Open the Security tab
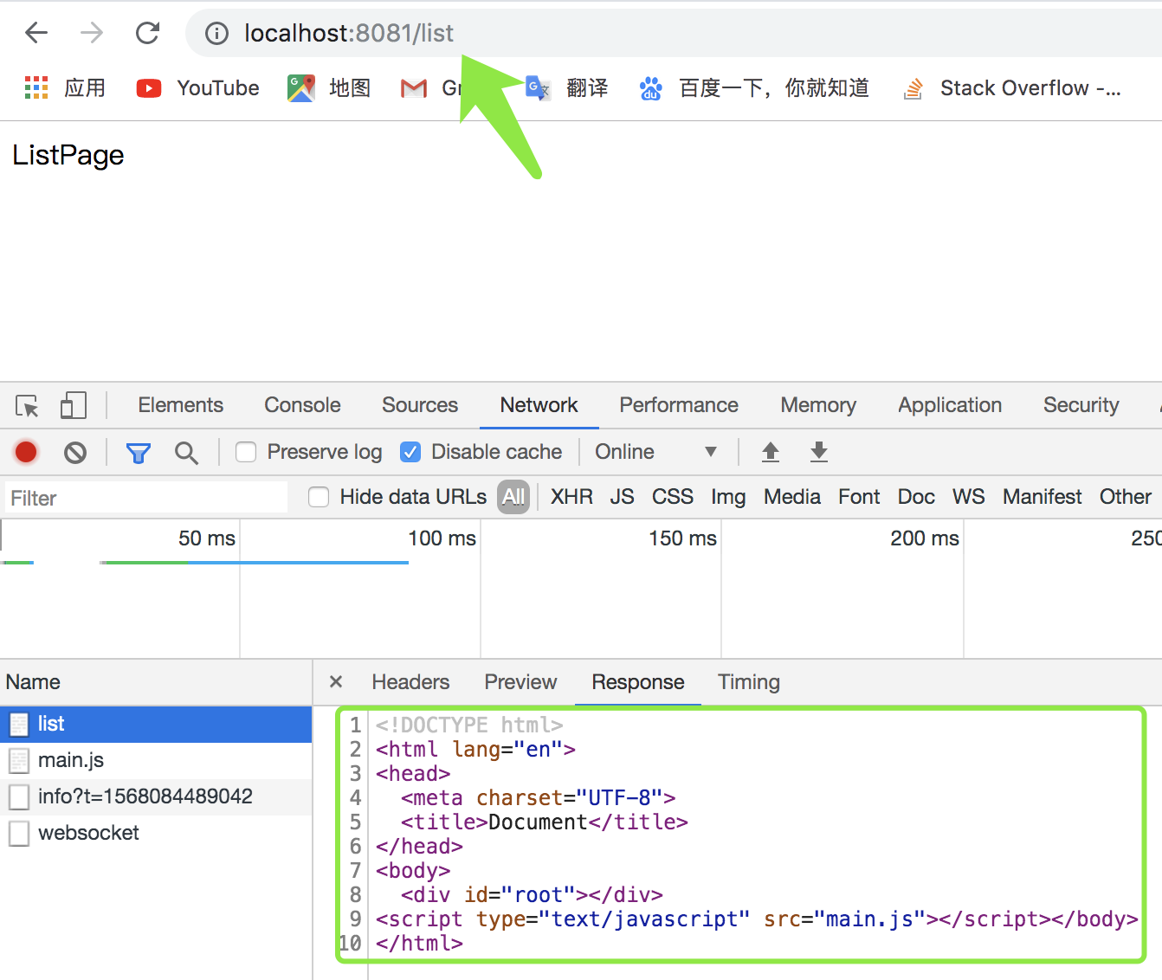1162x980 pixels. tap(1081, 405)
